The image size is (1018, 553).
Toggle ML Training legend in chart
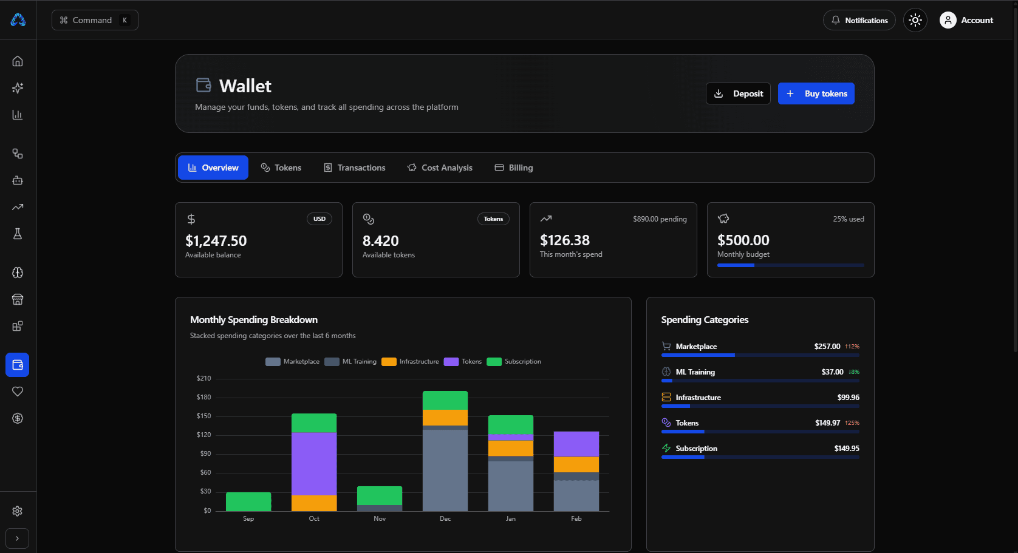pyautogui.click(x=350, y=362)
